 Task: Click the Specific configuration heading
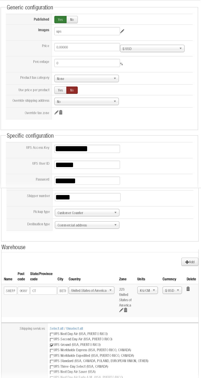click(30, 136)
